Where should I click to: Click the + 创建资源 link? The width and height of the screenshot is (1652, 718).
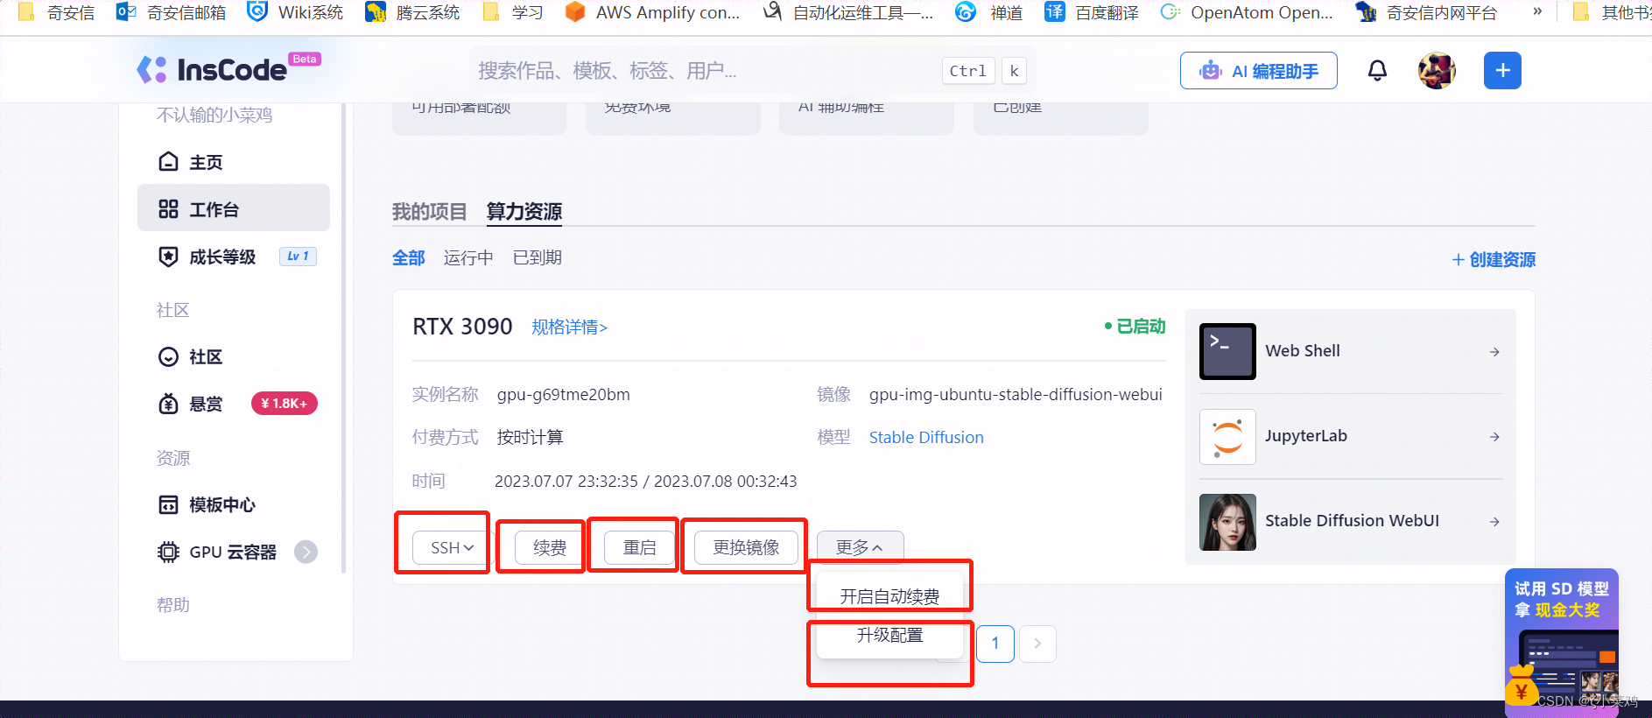(x=1494, y=259)
